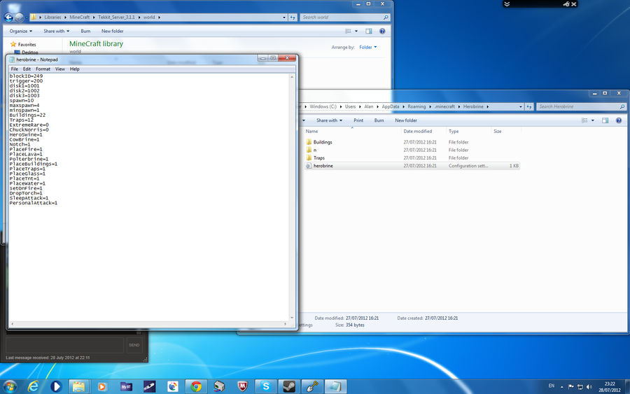Open Skype from the taskbar
Image resolution: width=630 pixels, height=394 pixels.
tap(265, 386)
